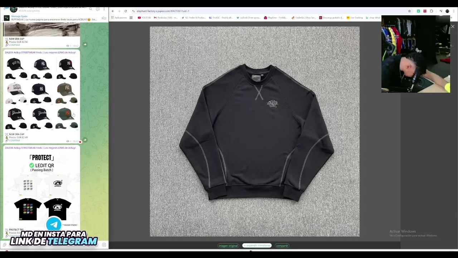Forward the €2.49 NEW ERA CAP post

coord(85,140)
